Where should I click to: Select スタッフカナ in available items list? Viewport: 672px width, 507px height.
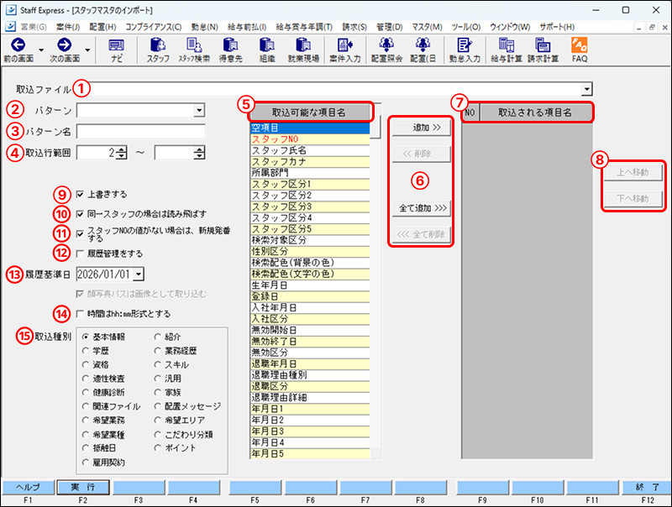pyautogui.click(x=310, y=162)
